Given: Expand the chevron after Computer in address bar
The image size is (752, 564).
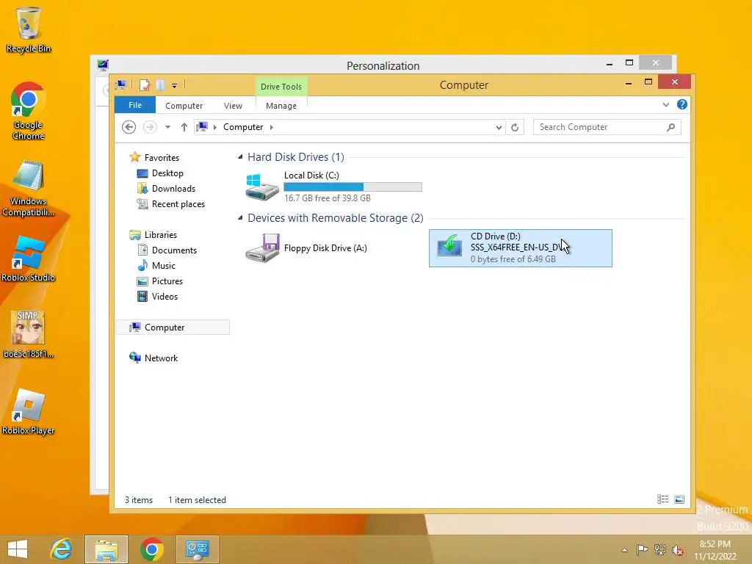Looking at the screenshot, I should (x=272, y=127).
